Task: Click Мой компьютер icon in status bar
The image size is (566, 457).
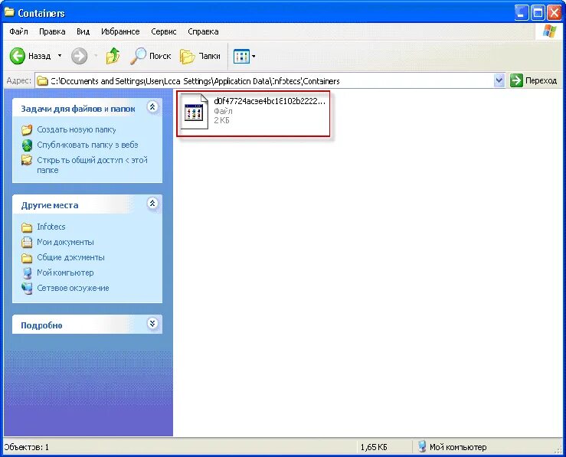Action: click(x=422, y=446)
